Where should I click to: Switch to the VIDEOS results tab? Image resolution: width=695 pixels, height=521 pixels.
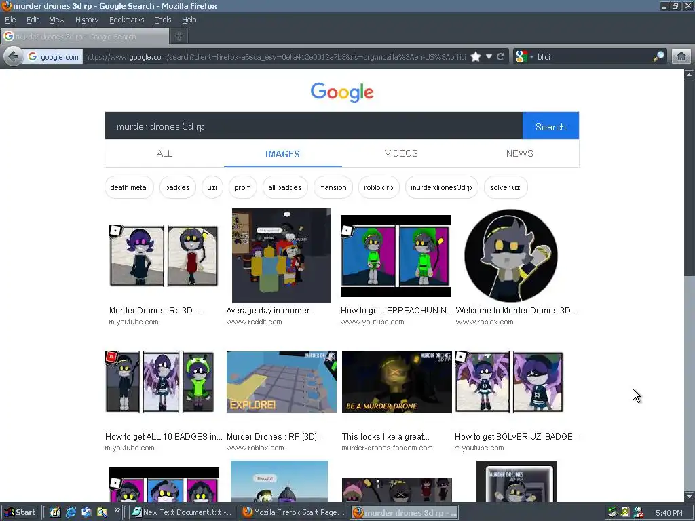[x=401, y=153]
